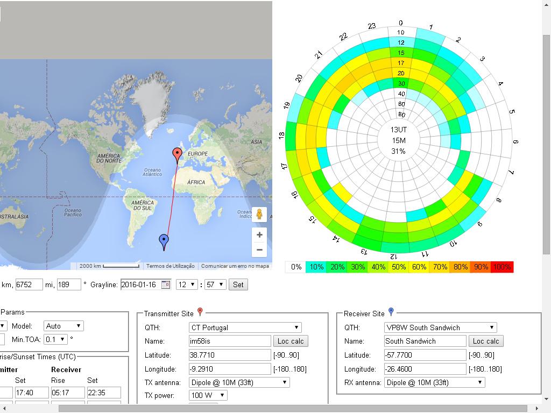
Task: Open the grayline date calendar picker
Action: click(x=165, y=284)
